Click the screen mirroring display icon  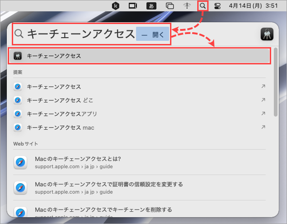coord(133,6)
